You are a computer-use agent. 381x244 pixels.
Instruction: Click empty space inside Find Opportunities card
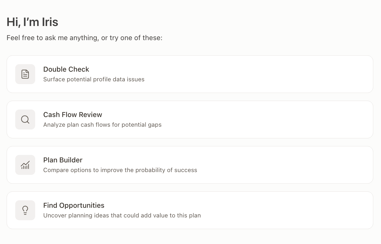277,210
